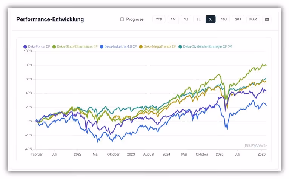
Task: Click the 2022 timeline label
Action: click(78, 154)
